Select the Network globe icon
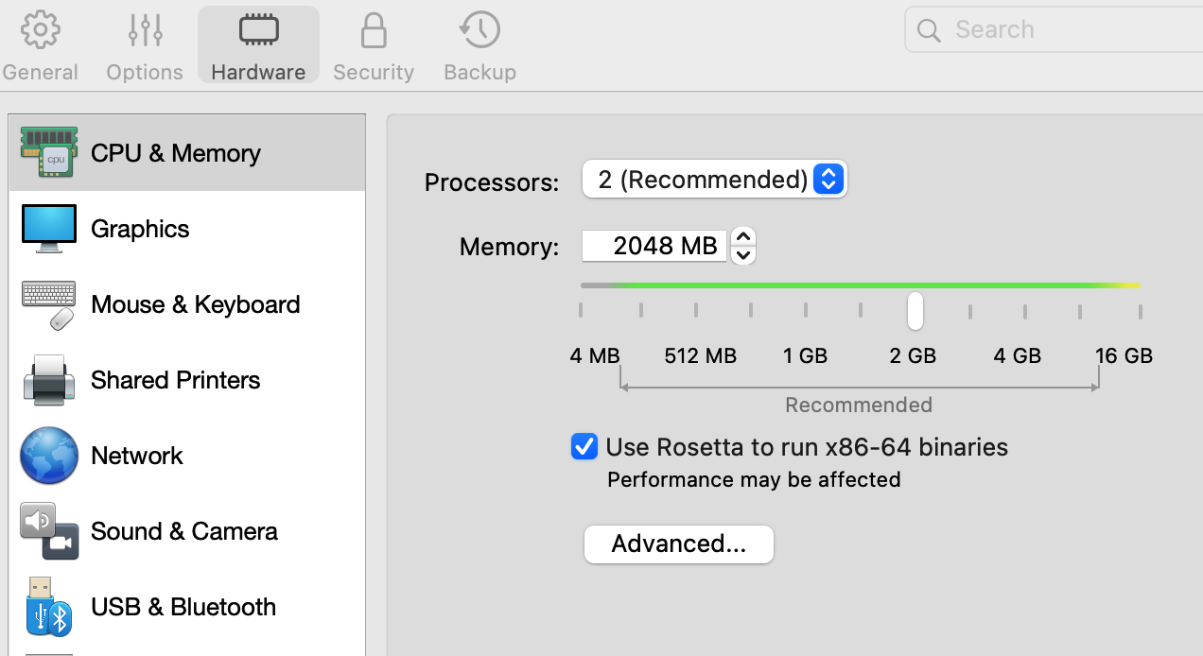This screenshot has height=656, width=1203. (48, 456)
